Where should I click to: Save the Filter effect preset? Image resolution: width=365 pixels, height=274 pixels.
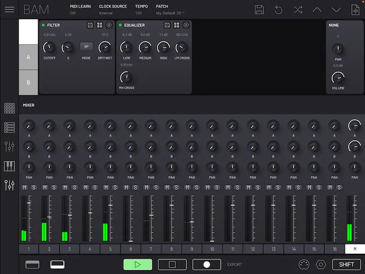pos(90,25)
